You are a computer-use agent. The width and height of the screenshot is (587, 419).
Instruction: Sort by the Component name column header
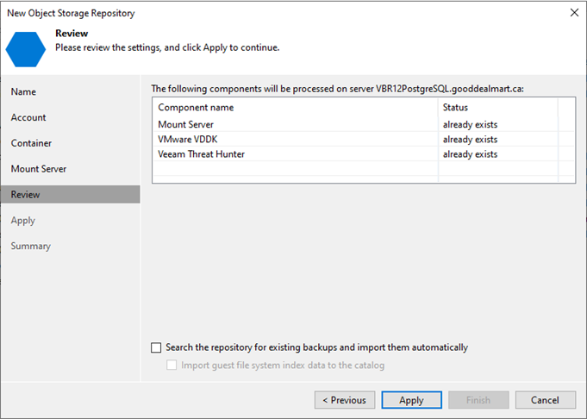296,108
